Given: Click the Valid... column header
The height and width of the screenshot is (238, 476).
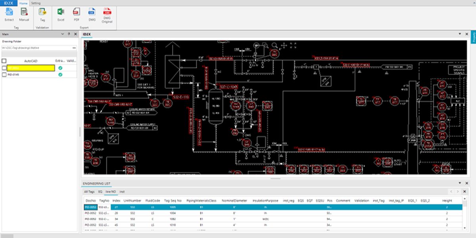Looking at the screenshot, I should click(x=71, y=61).
